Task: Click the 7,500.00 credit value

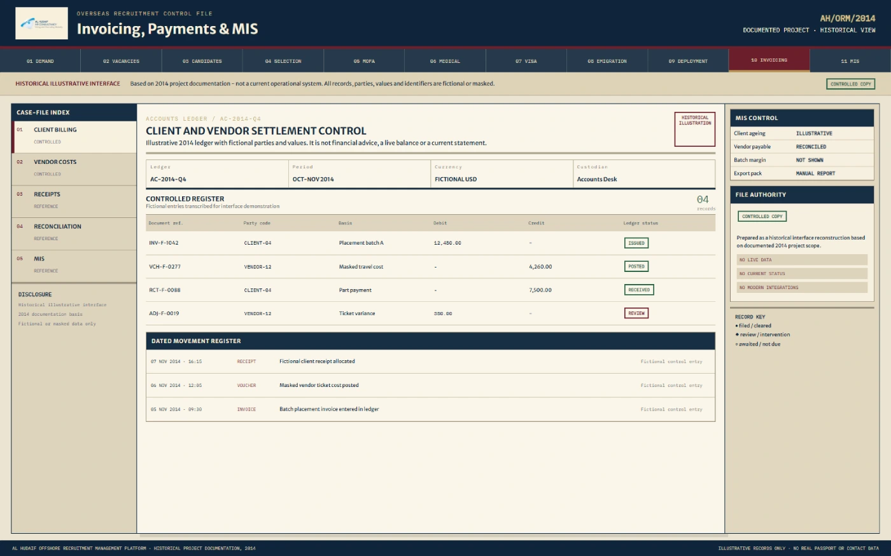Action: point(540,290)
